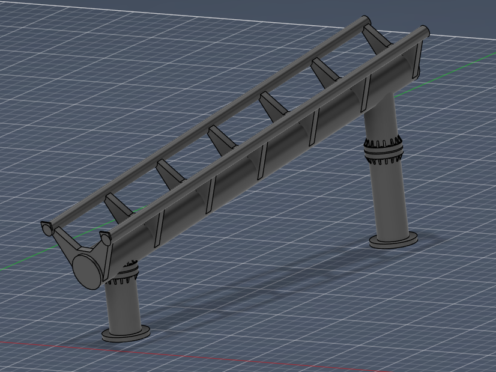The image size is (496, 372).
Task: Select the circular end cap of spine tube
Action: click(87, 272)
